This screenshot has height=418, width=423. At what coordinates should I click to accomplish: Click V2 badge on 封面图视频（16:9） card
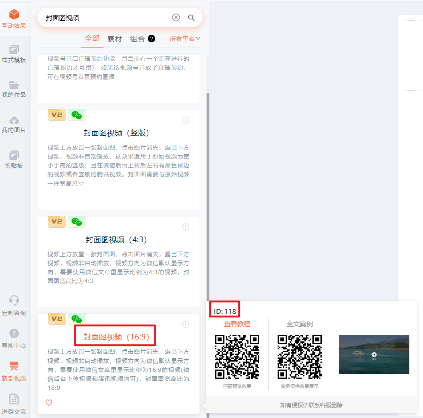57,319
